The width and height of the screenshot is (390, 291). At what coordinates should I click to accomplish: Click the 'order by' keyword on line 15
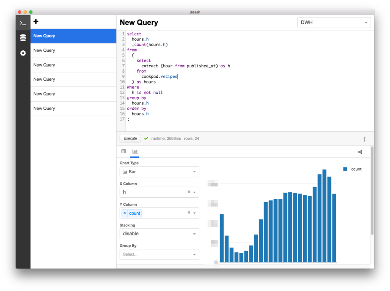click(137, 109)
